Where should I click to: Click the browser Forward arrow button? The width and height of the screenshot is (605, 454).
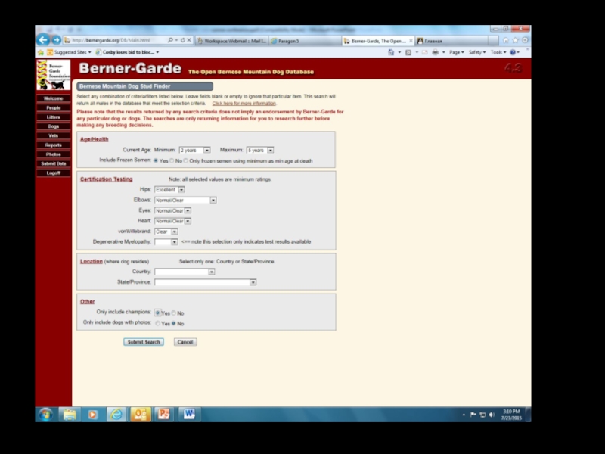click(56, 40)
